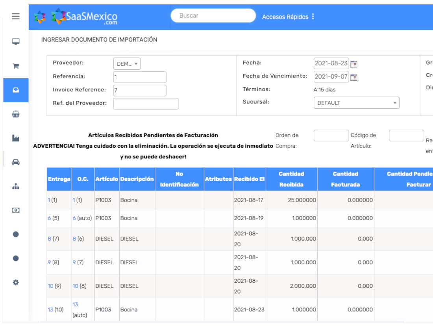Click the Código de Artículo filter field
Image resolution: width=433 pixels, height=326 pixels.
(406, 135)
